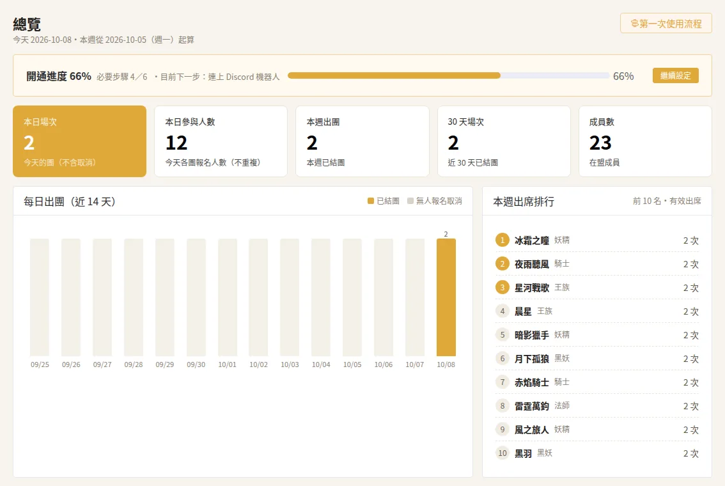Click the 09/25 bar in the chart
The height and width of the screenshot is (486, 725).
point(40,297)
